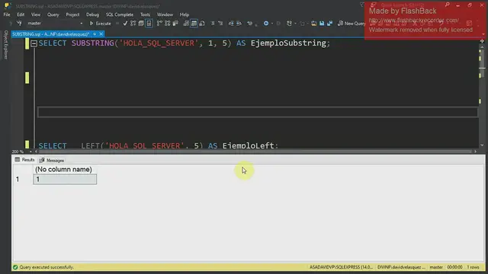Collapse the SELECT SUBSTRING code region
Image resolution: width=488 pixels, height=274 pixels.
[34, 43]
